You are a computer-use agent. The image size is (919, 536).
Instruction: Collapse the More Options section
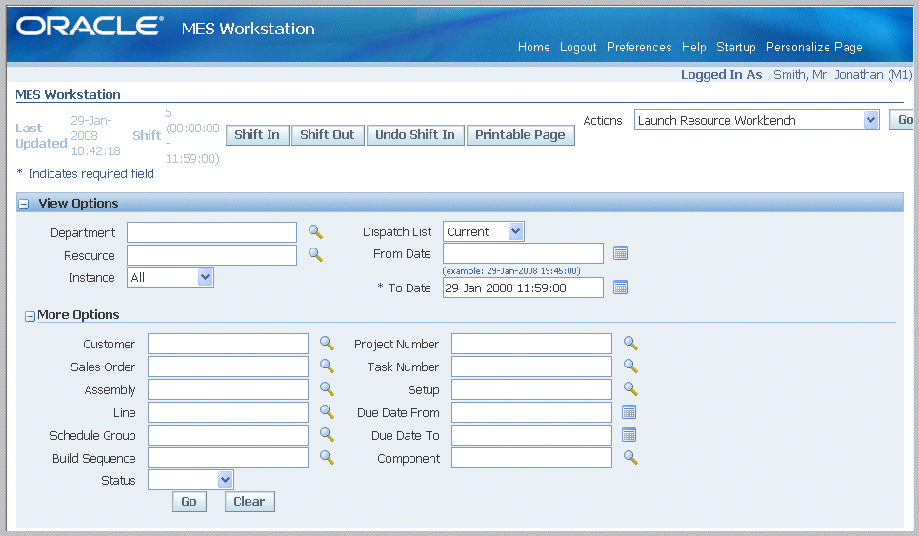(30, 316)
